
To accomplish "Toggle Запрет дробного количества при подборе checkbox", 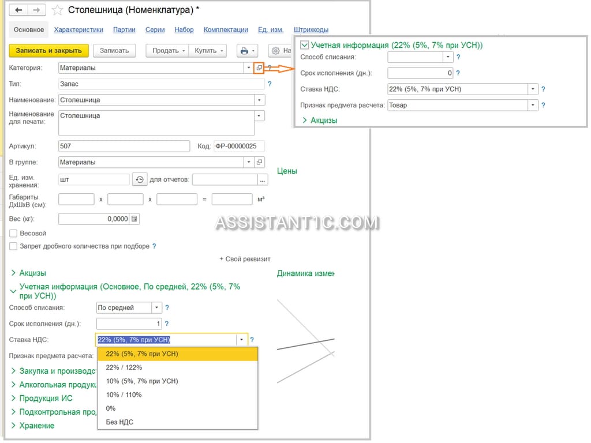I will point(13,246).
